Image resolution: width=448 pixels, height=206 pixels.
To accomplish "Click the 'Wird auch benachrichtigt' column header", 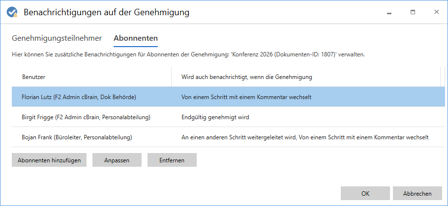I will point(306,77).
